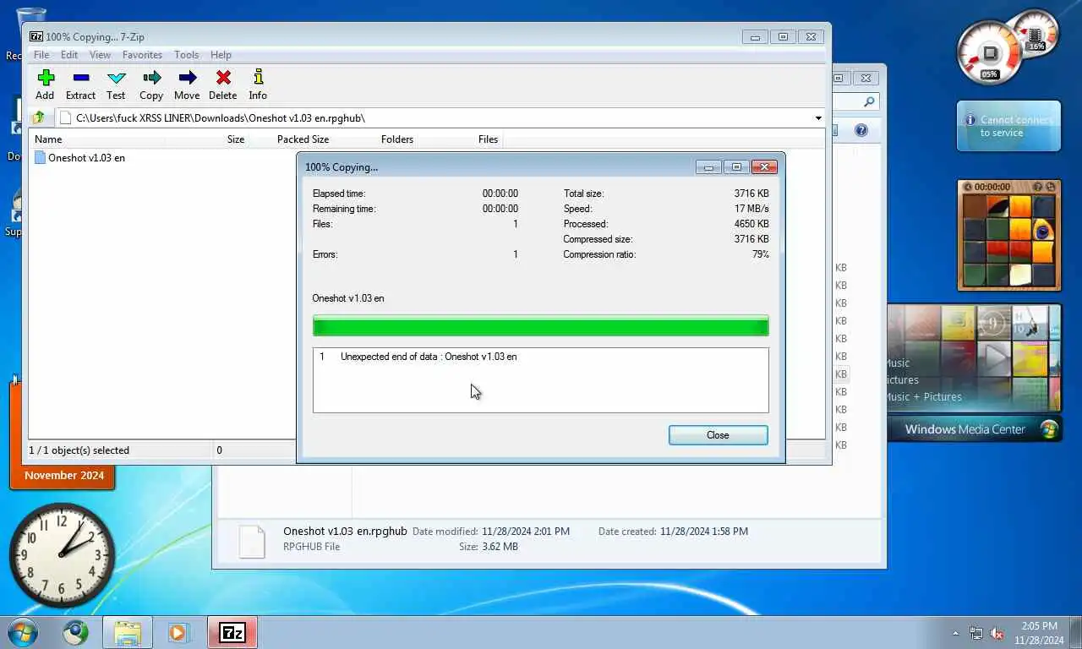Click the Cannot connect to service gadget
The height and width of the screenshot is (649, 1082).
click(1008, 126)
